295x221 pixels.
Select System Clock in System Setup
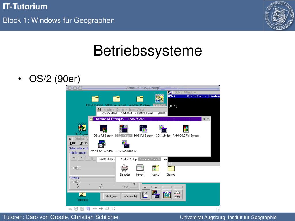click(x=109, y=113)
